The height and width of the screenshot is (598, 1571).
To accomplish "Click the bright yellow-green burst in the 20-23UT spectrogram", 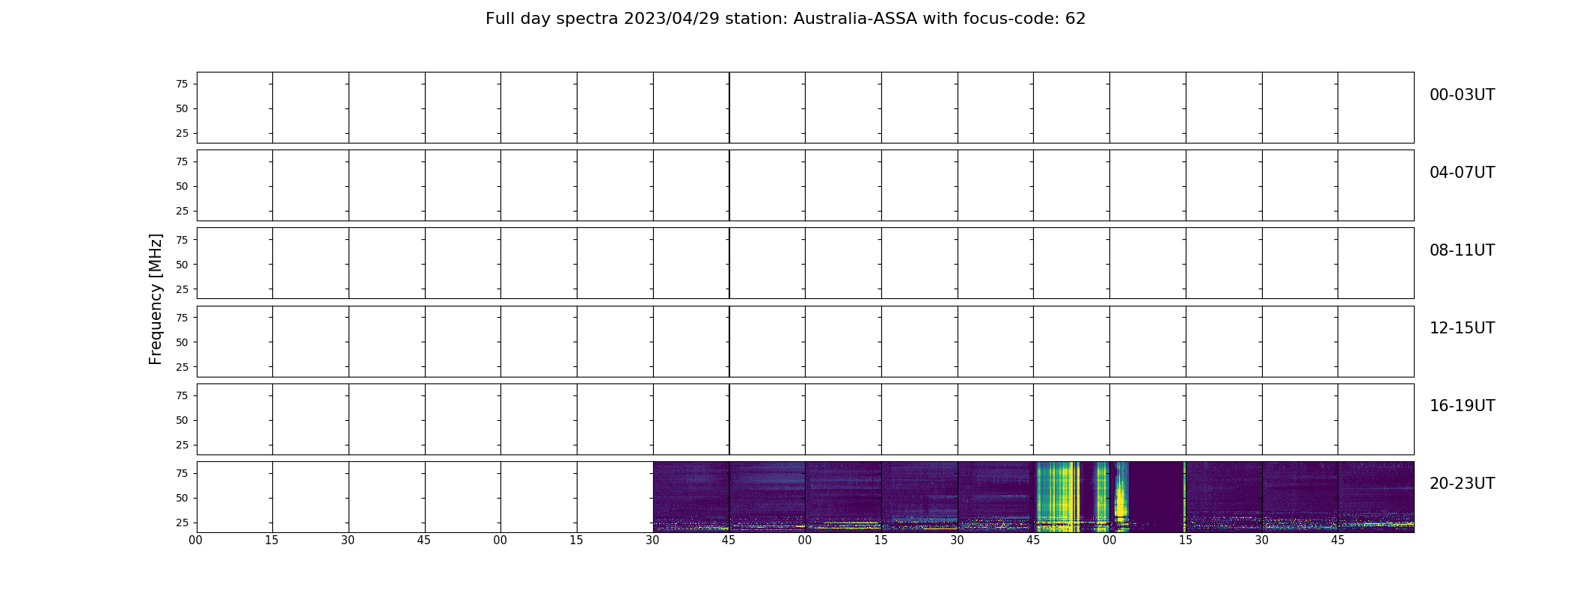I will [1058, 496].
